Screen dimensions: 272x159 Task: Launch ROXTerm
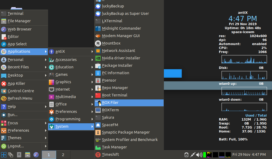pos(129,110)
